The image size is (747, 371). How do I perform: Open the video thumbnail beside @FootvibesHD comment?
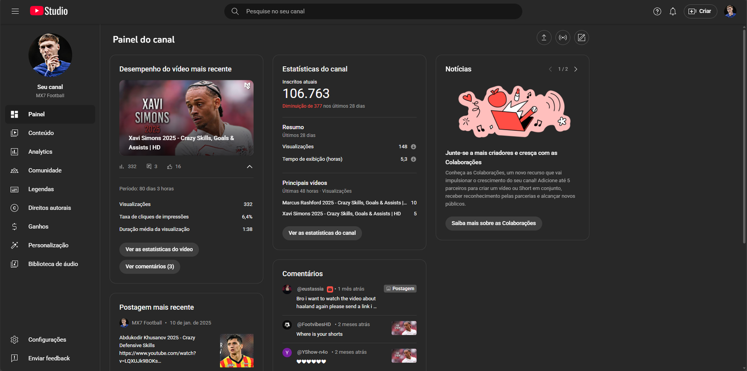click(404, 328)
